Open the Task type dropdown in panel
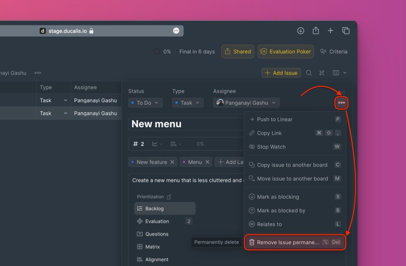The width and height of the screenshot is (406, 266). [x=188, y=103]
